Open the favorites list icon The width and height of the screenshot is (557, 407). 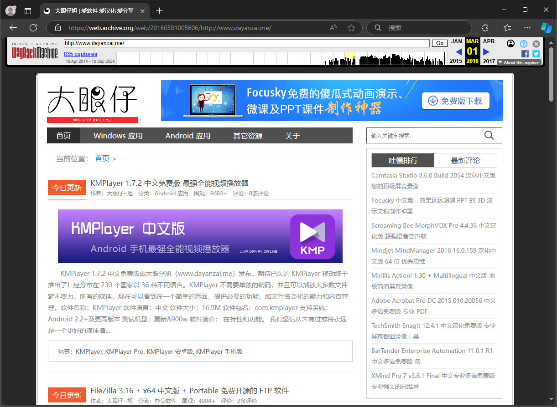(507, 28)
